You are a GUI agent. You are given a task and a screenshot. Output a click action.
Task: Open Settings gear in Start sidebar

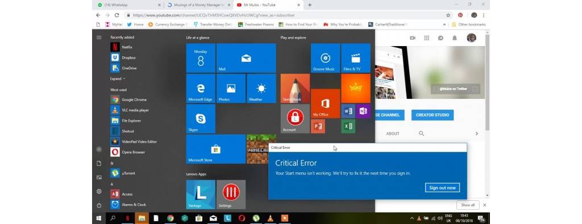point(99,192)
